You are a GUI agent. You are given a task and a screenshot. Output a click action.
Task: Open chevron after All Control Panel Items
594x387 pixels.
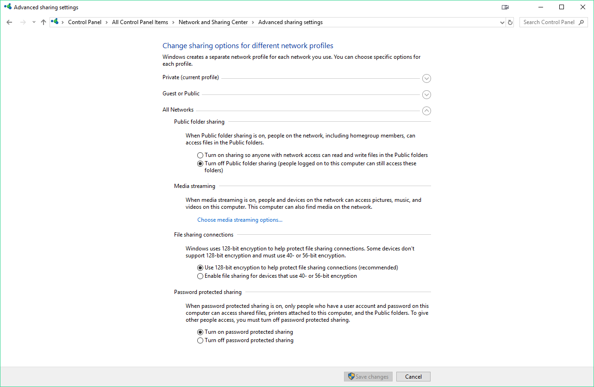click(173, 22)
